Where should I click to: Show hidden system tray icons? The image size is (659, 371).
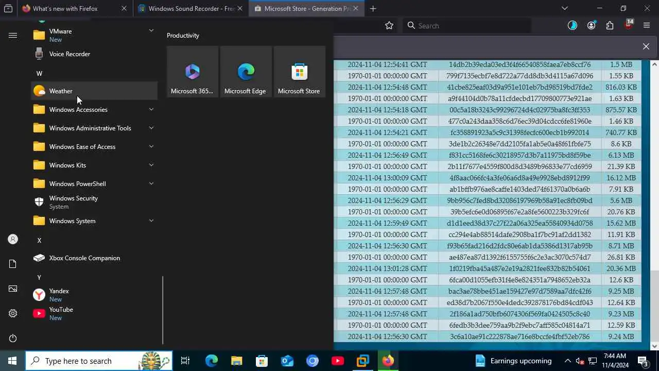point(568,361)
